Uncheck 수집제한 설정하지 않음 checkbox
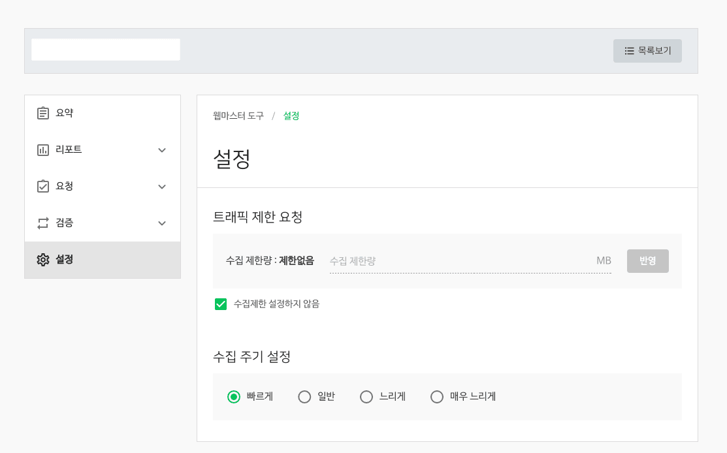The width and height of the screenshot is (727, 453). (221, 304)
